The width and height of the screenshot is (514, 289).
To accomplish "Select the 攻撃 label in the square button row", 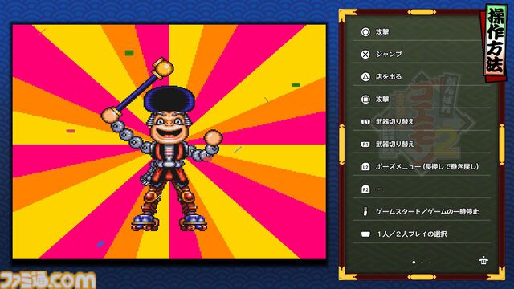I will [382, 99].
